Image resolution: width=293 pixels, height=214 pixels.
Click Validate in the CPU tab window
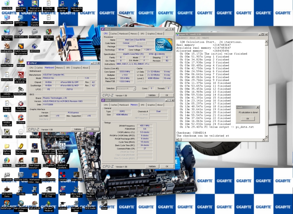(x=152, y=95)
